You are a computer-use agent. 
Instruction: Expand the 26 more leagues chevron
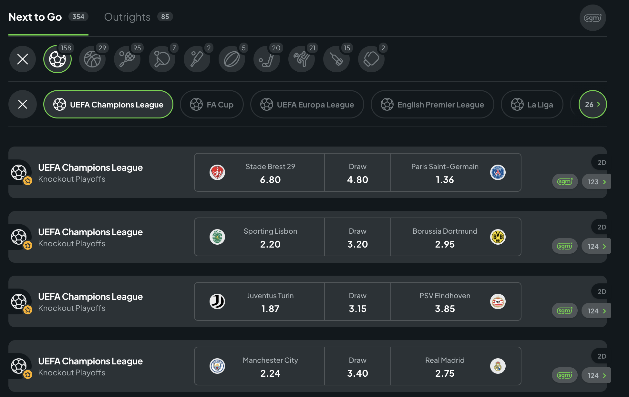[x=593, y=104]
